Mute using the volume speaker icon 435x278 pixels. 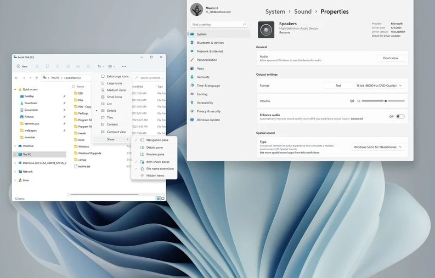tap(352, 101)
